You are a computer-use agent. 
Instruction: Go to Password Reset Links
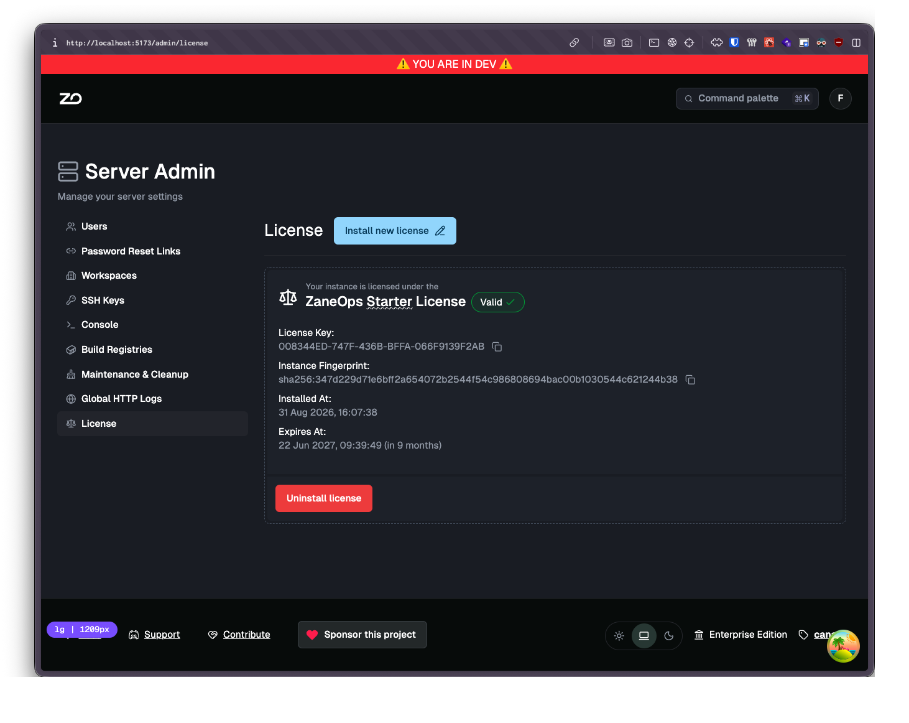point(152,251)
